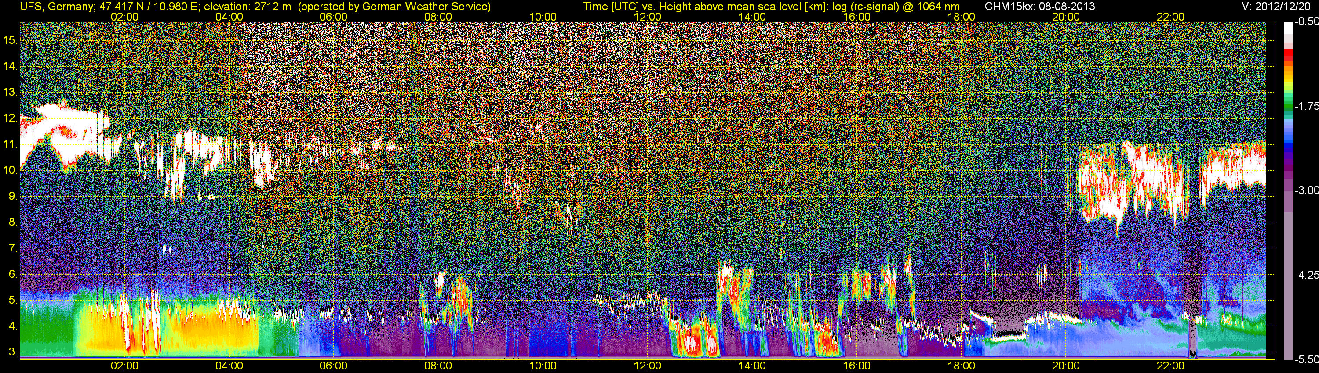Image resolution: width=1319 pixels, height=373 pixels.
Task: Click the "4." height axis label
Action: point(13,326)
